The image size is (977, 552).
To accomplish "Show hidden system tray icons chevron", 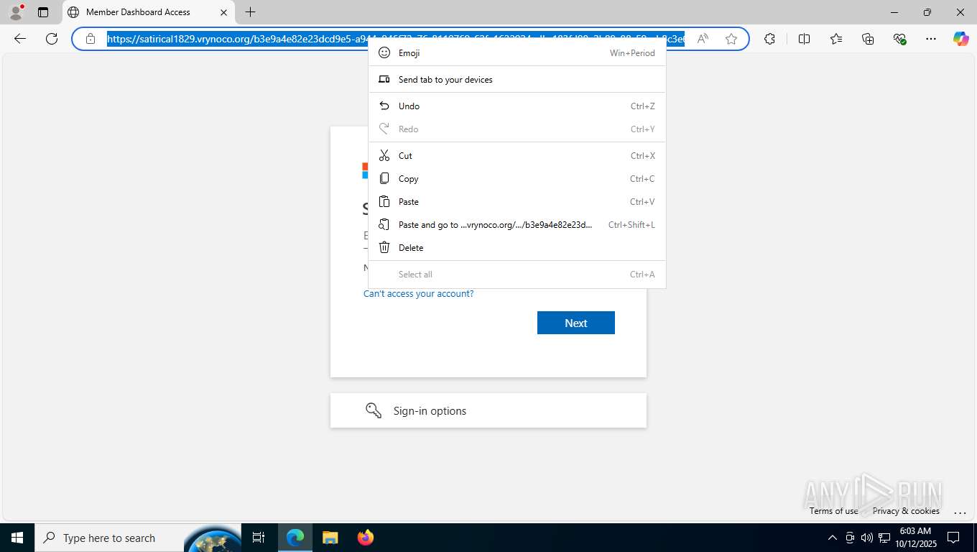I will point(833,538).
